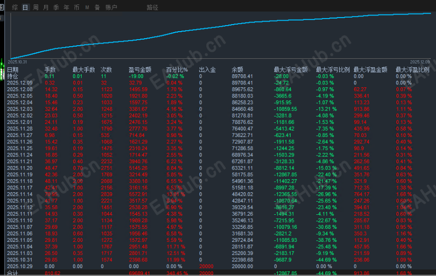Viewport: 436px width, 276px height.
Task: Click the 余额 column header
Action: 237,70
